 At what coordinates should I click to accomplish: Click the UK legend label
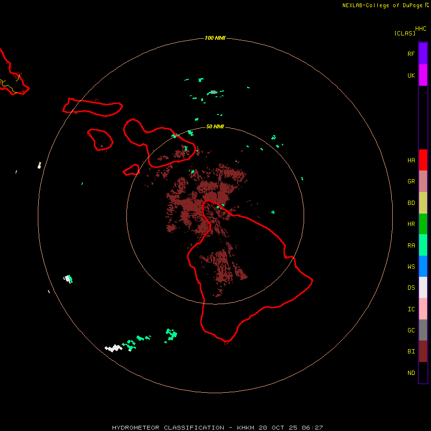coord(411,75)
